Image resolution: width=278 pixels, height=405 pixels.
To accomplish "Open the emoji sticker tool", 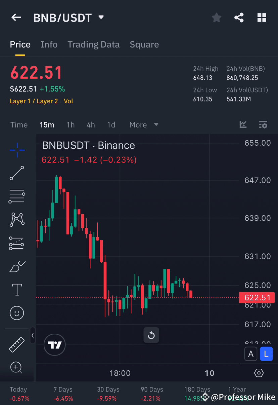I will coord(16,313).
